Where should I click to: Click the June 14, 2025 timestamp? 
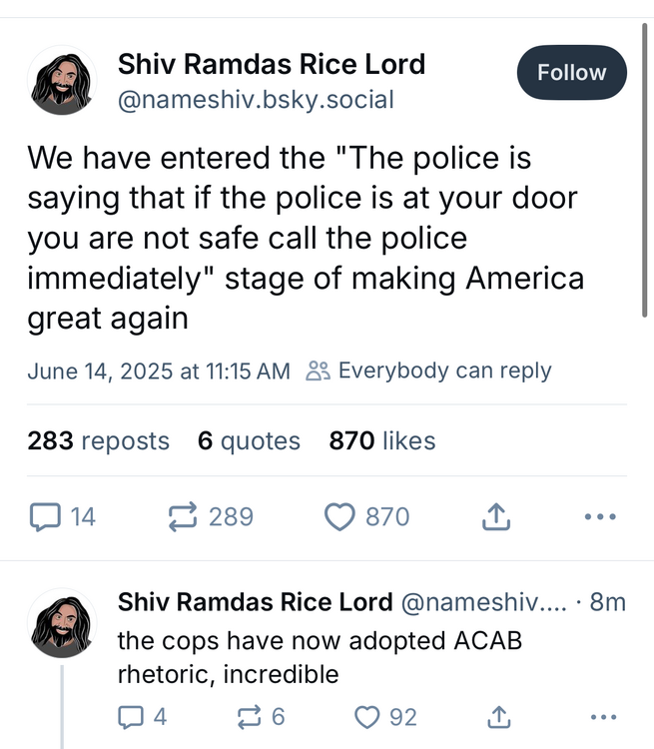(158, 372)
